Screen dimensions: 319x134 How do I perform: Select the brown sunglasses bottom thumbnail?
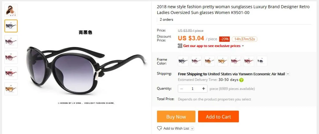pos(11,89)
